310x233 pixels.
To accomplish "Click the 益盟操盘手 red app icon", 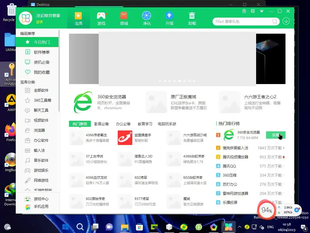I will [x=125, y=138].
